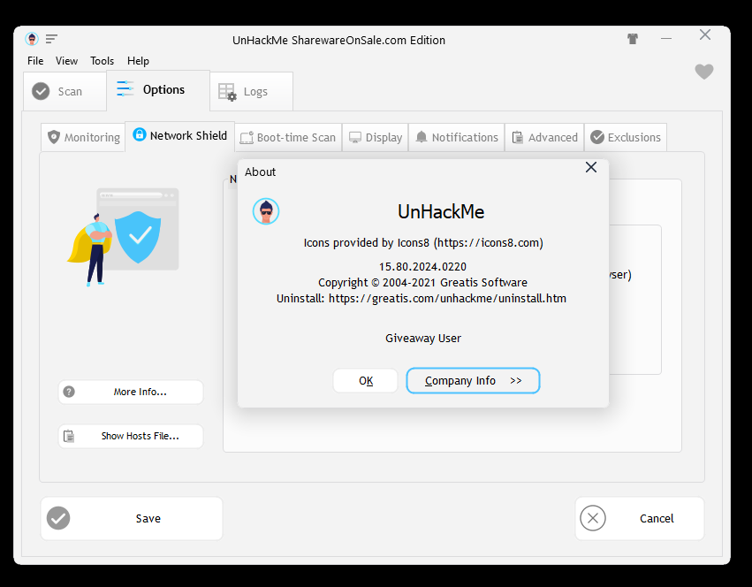Open the Tools menu

pos(103,61)
